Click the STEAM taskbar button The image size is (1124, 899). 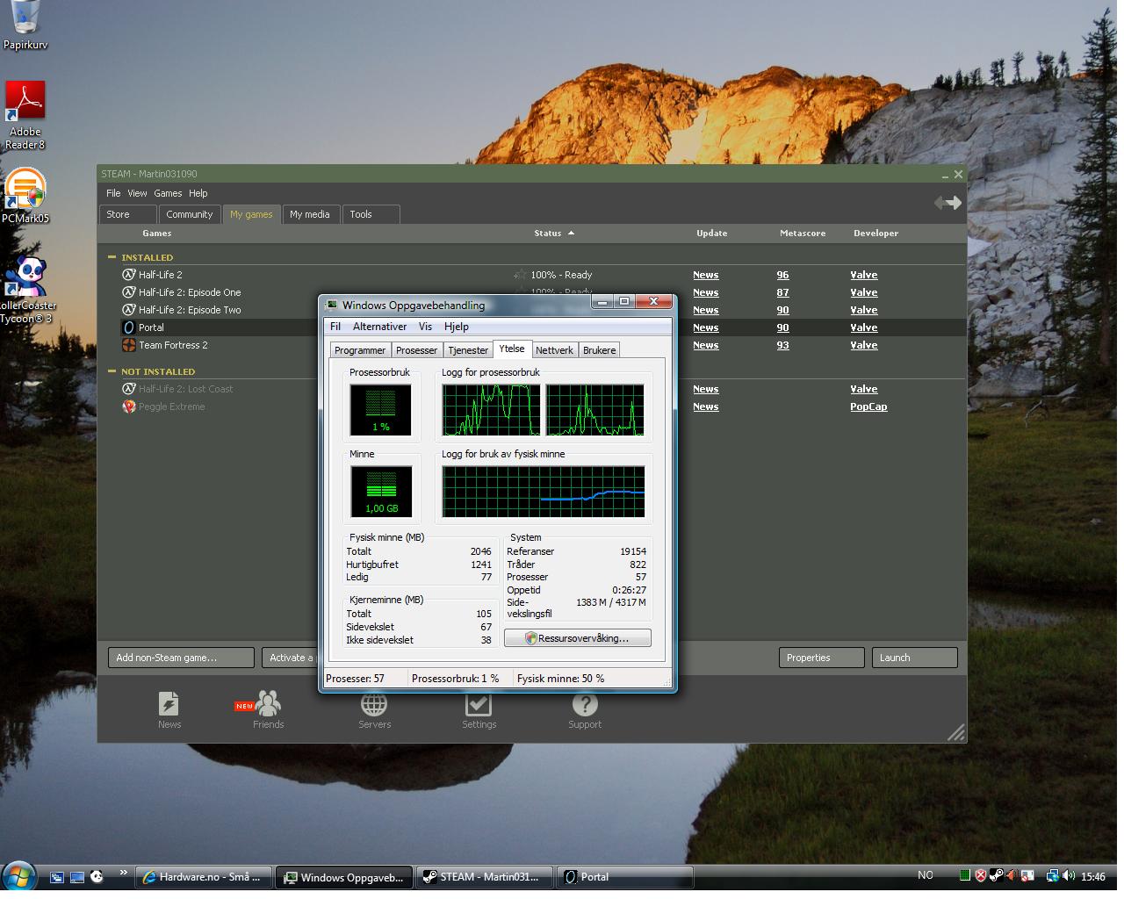485,876
